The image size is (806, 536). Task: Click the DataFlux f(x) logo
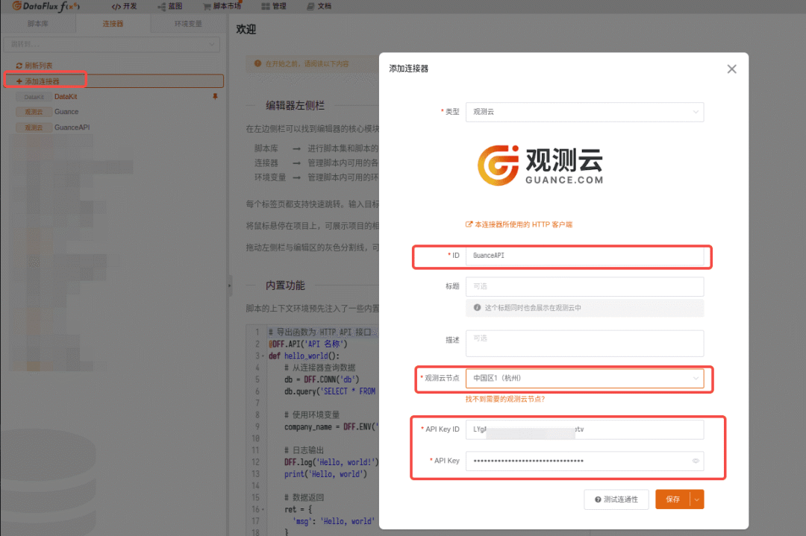tap(46, 6)
